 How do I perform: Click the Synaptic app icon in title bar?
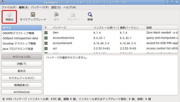coord(3,2)
